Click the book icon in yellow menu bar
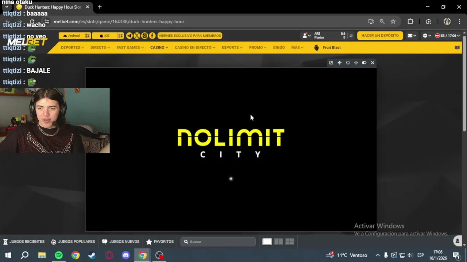The width and height of the screenshot is (467, 262). pyautogui.click(x=457, y=47)
